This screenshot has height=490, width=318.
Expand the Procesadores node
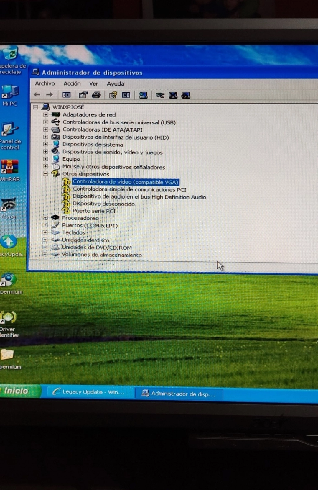click(x=45, y=218)
